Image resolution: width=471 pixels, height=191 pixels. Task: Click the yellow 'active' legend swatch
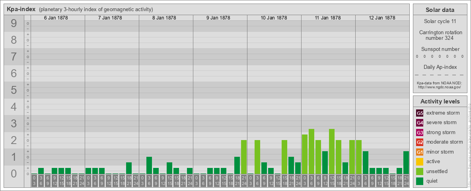(x=420, y=162)
